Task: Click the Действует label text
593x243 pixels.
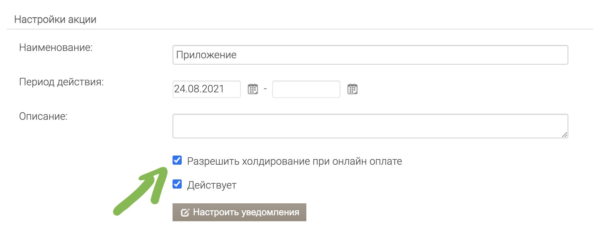Action: pyautogui.click(x=212, y=185)
